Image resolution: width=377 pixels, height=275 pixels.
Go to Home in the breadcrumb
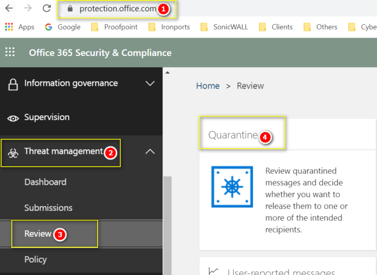(x=208, y=86)
